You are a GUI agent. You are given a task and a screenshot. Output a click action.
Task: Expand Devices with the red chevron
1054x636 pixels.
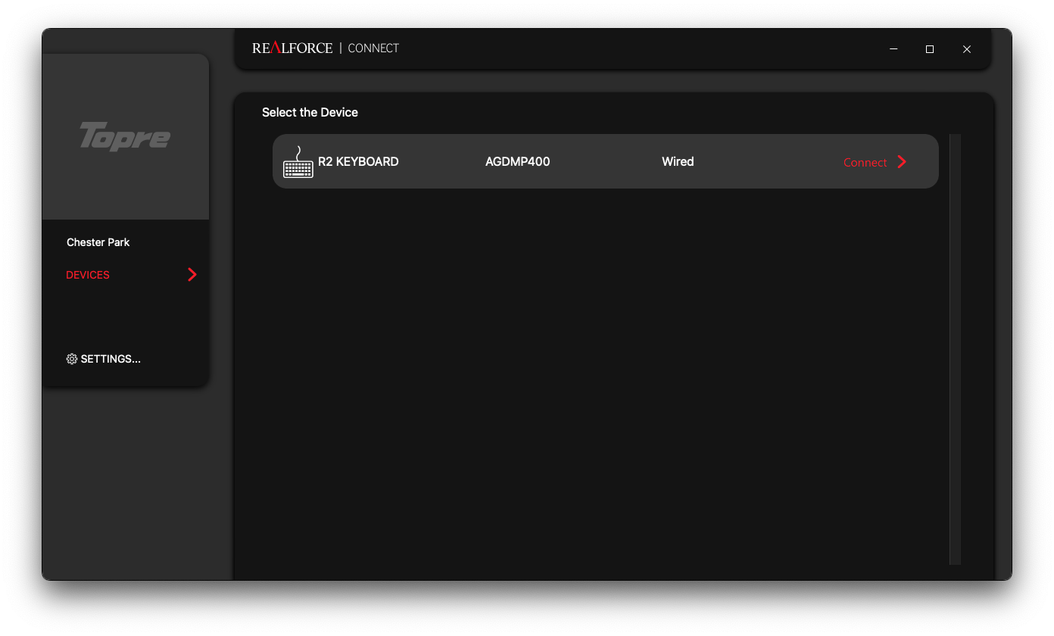(x=192, y=275)
